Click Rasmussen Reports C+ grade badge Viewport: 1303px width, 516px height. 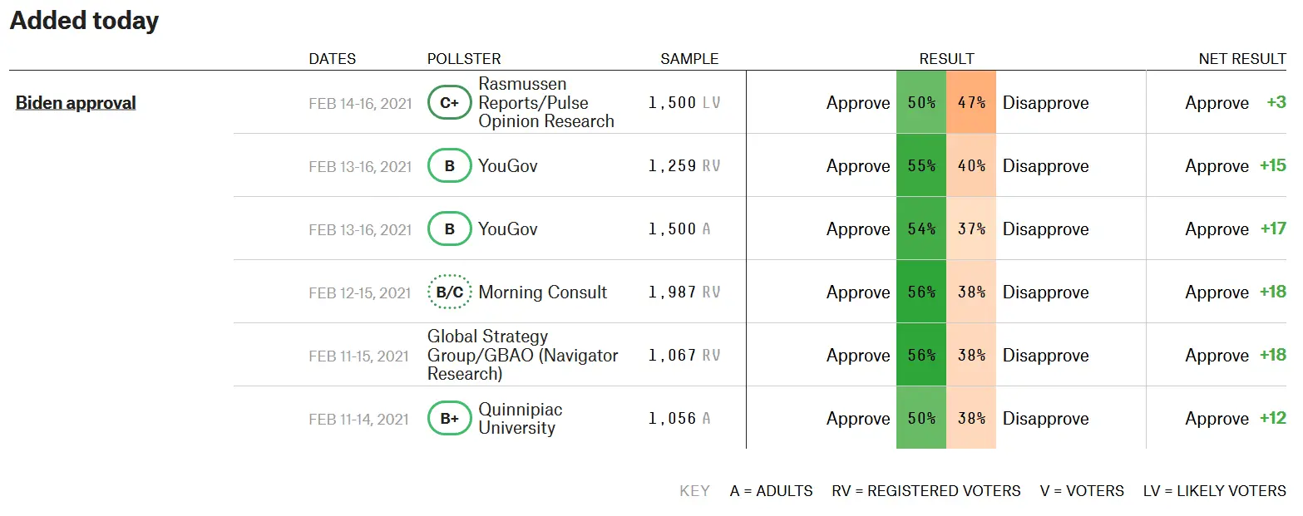[449, 103]
